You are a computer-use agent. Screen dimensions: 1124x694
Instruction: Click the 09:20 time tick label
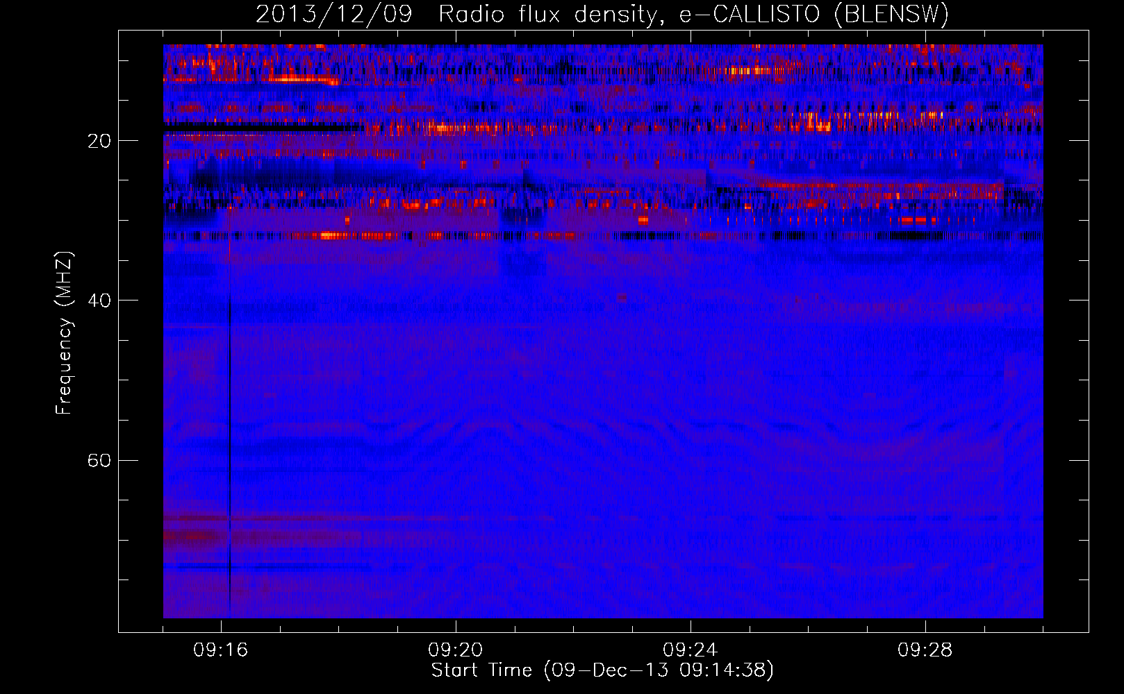(456, 650)
